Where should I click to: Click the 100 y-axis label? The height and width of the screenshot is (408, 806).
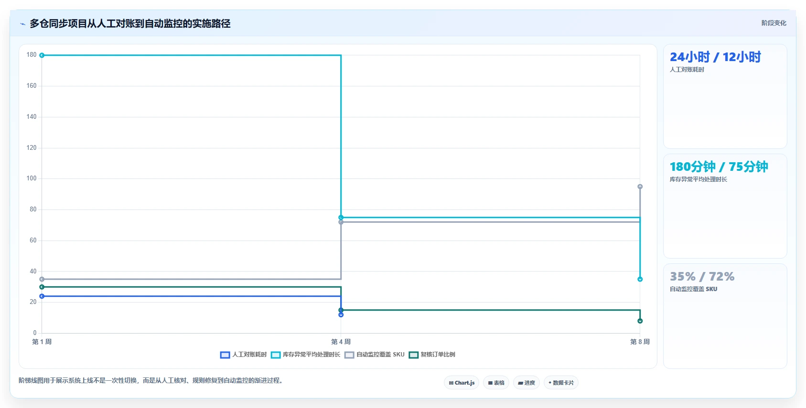pyautogui.click(x=32, y=178)
